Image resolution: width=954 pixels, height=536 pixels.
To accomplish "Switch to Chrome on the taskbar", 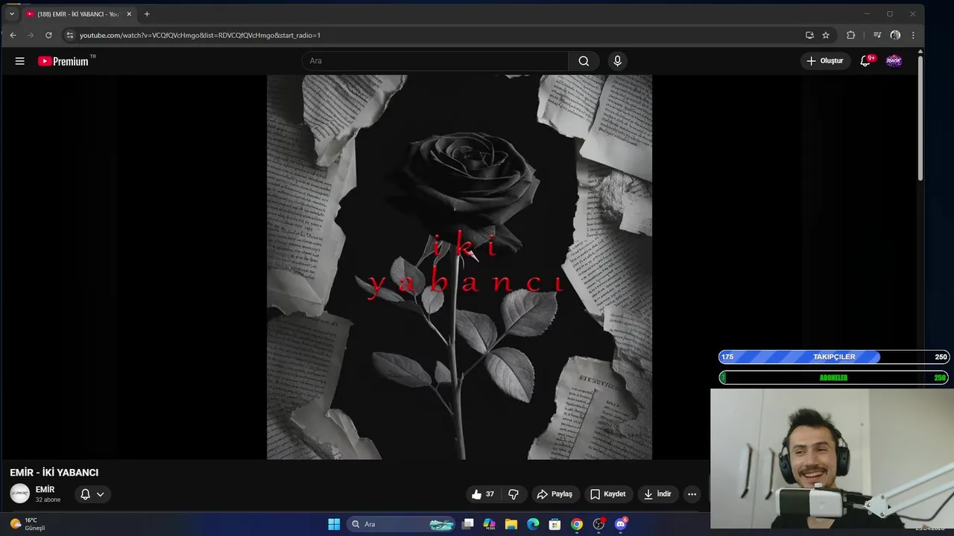I will (x=577, y=524).
